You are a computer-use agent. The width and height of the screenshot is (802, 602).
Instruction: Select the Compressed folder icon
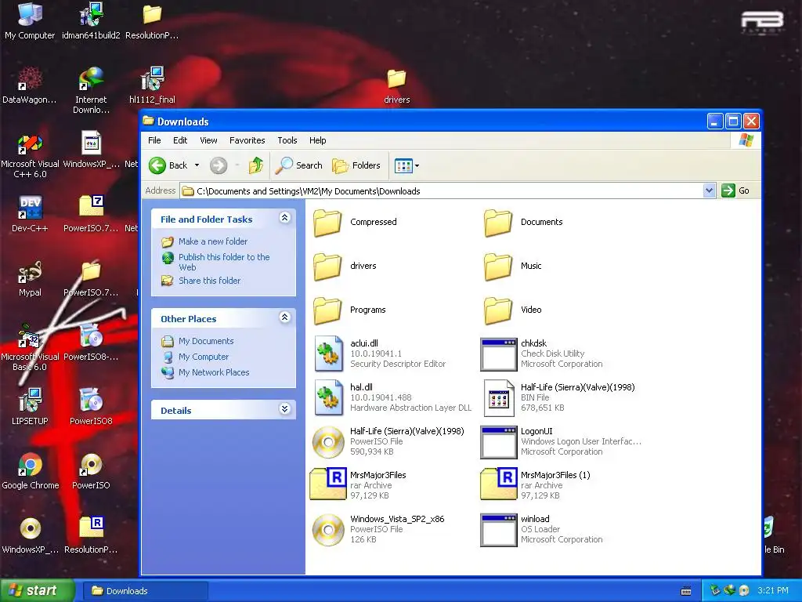pyautogui.click(x=328, y=222)
